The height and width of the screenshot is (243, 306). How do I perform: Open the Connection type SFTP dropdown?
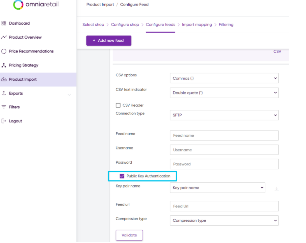click(224, 115)
